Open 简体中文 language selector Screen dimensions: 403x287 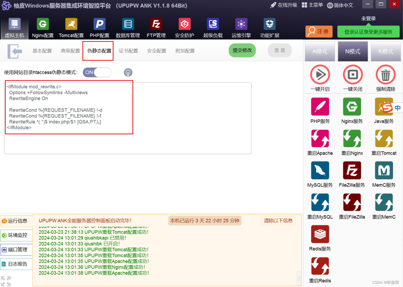(x=340, y=5)
